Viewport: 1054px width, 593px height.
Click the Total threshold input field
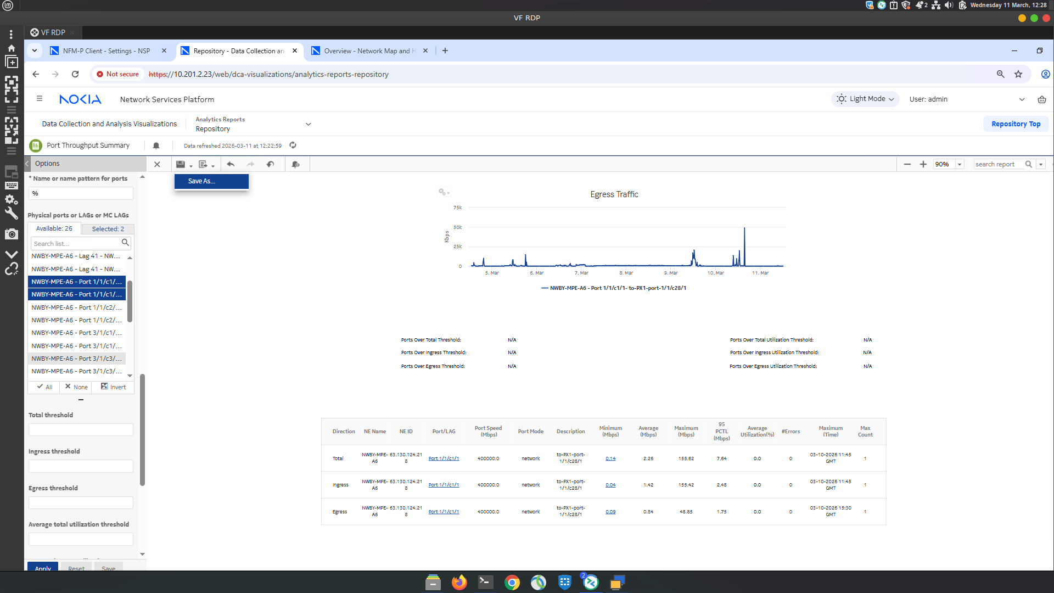pos(81,430)
